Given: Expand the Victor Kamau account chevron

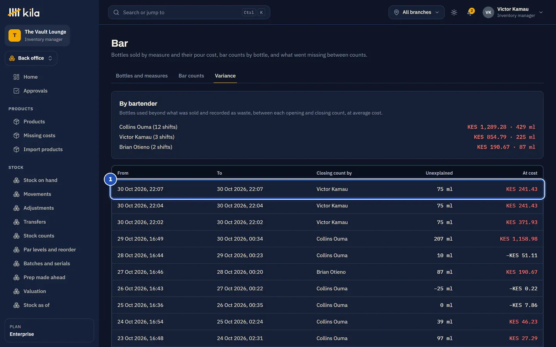Looking at the screenshot, I should [x=541, y=12].
